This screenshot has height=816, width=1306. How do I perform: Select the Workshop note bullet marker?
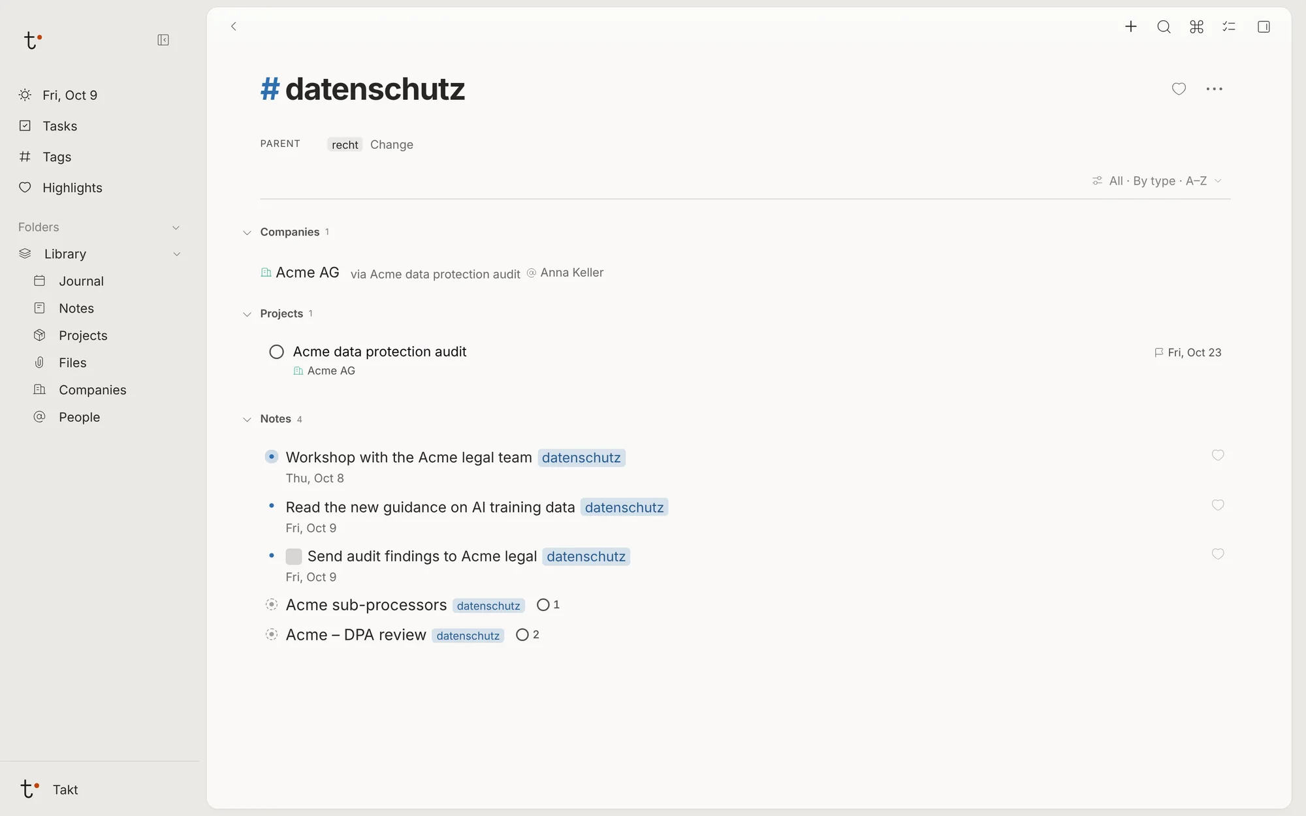272,456
